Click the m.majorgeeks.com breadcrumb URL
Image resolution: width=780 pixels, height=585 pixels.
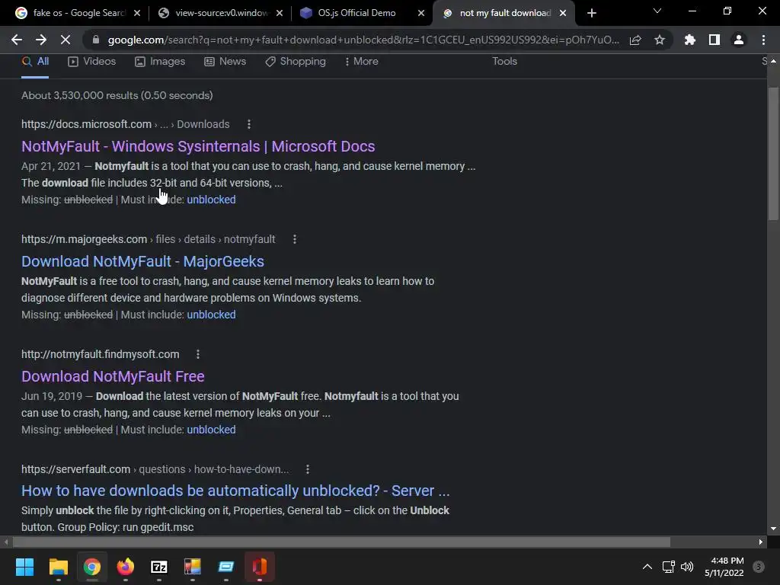(x=149, y=239)
